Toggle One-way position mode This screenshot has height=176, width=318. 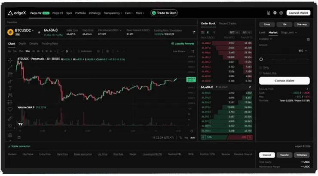coord(302,24)
